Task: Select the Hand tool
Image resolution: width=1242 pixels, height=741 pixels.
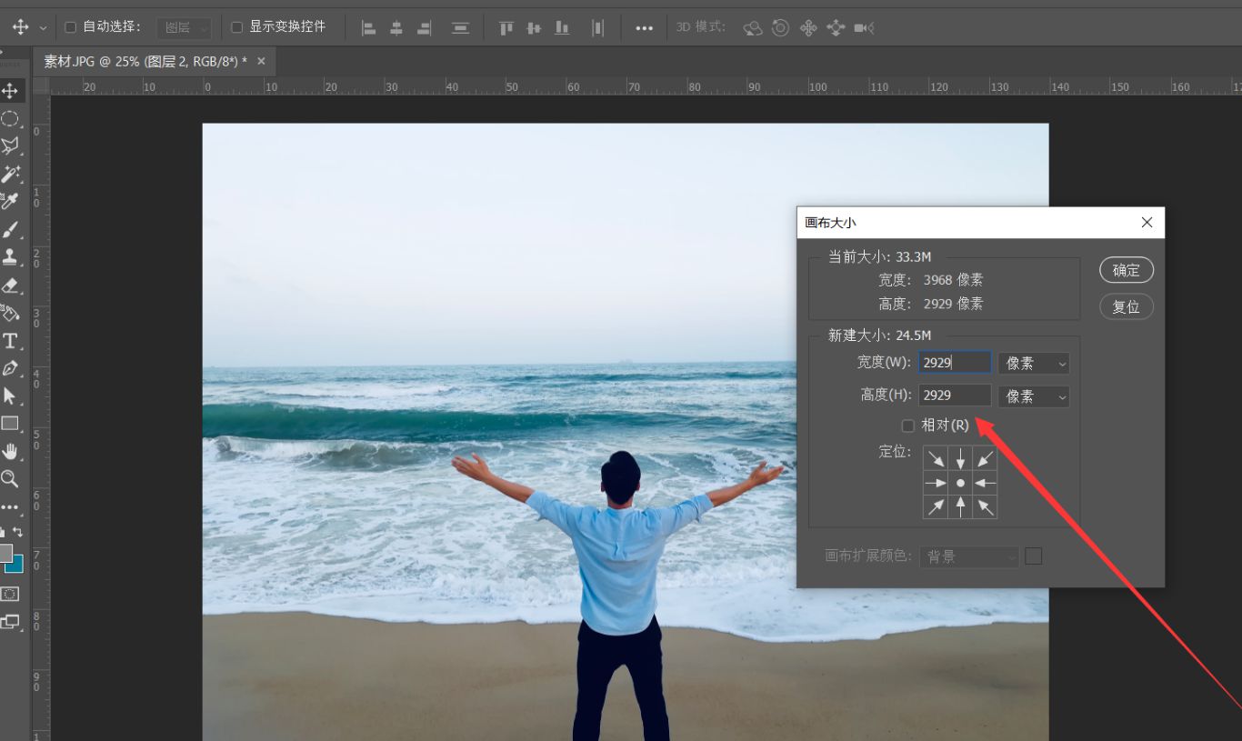Action: coord(12,451)
